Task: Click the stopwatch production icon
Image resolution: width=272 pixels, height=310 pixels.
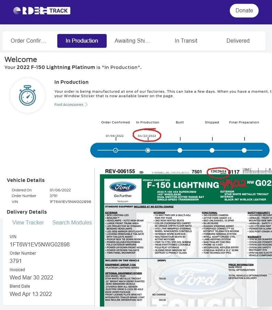Action: coord(27,96)
